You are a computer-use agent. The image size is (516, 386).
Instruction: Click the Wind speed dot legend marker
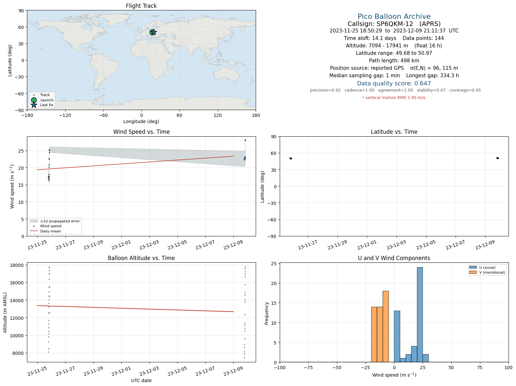point(34,226)
